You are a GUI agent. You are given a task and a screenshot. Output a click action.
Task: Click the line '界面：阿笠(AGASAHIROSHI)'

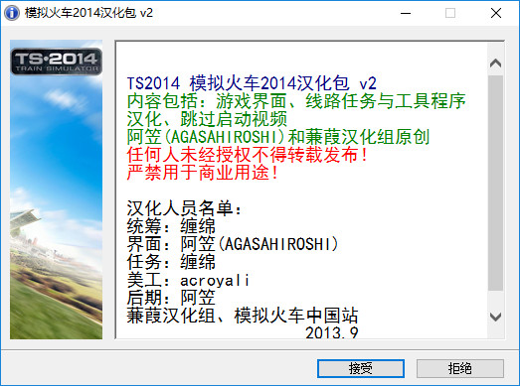click(x=233, y=244)
